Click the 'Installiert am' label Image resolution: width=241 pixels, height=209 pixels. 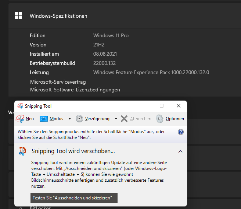(x=44, y=54)
